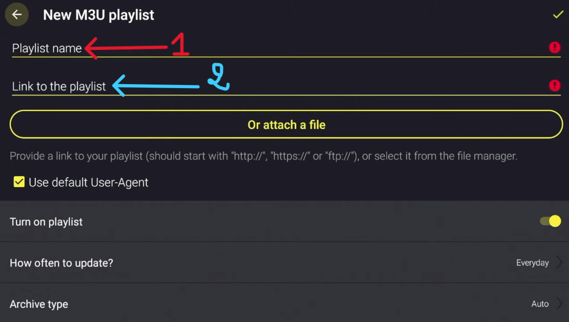Image resolution: width=569 pixels, height=322 pixels.
Task: Expand the How often to update chevron
Action: click(x=559, y=263)
